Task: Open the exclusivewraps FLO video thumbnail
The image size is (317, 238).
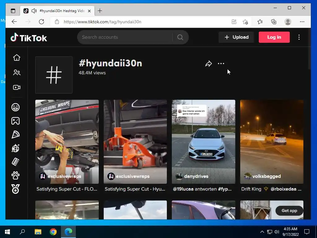Action: pyautogui.click(x=67, y=142)
